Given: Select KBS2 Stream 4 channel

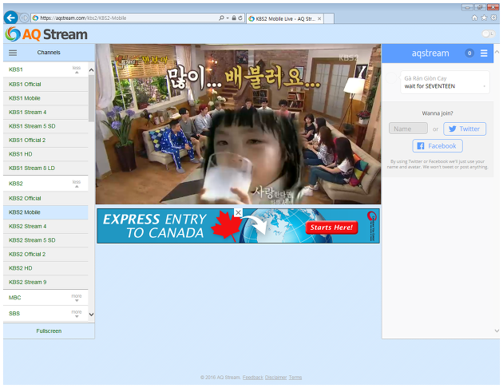Looking at the screenshot, I should pyautogui.click(x=46, y=227).
